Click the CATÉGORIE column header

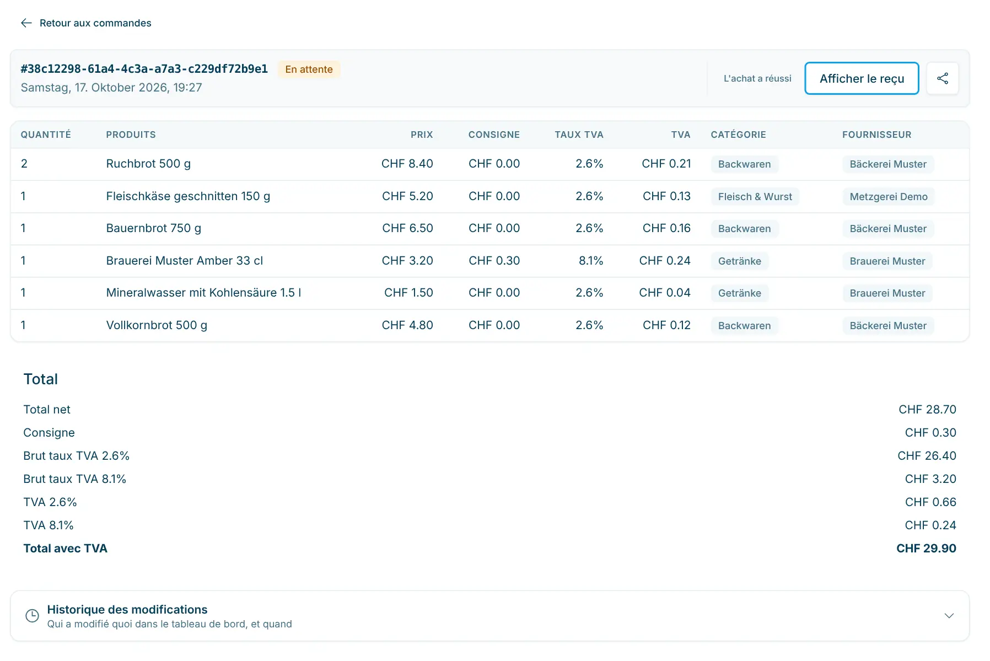739,135
